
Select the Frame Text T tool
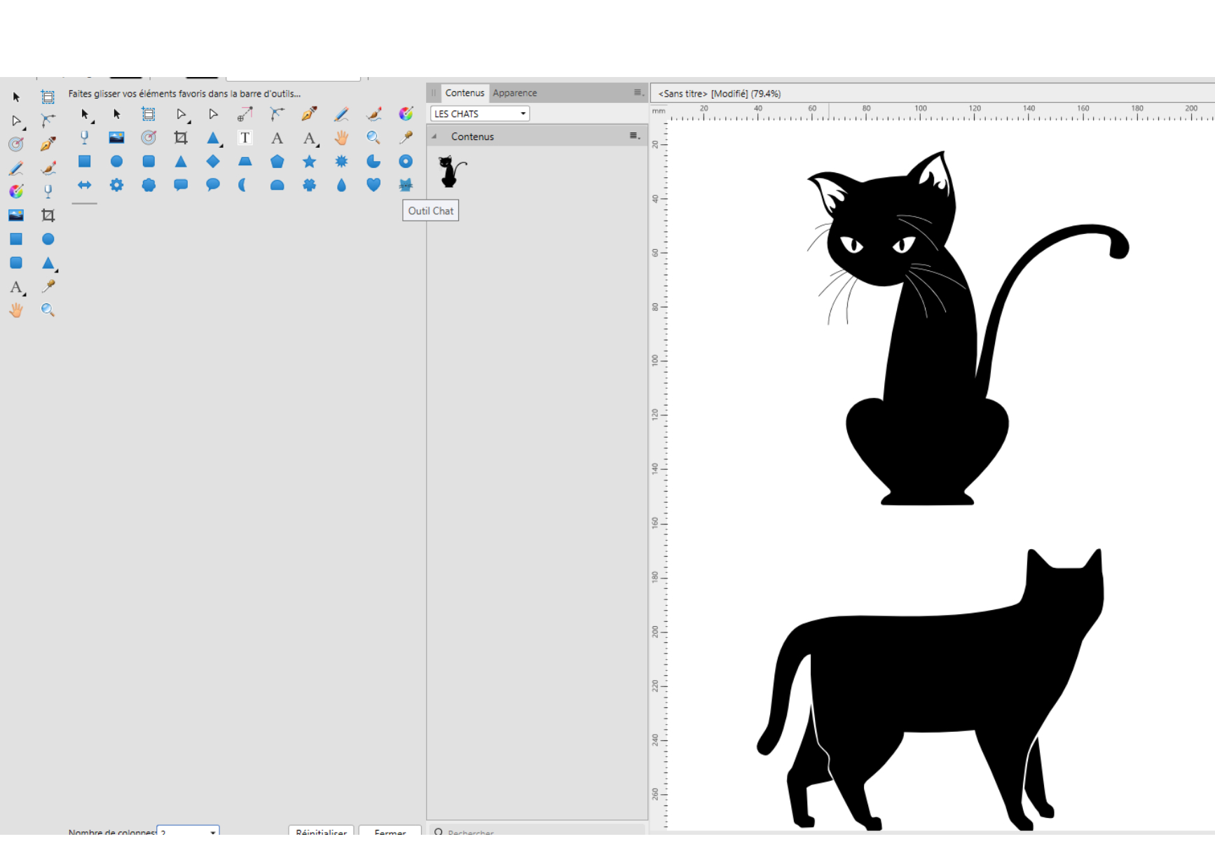coord(245,138)
